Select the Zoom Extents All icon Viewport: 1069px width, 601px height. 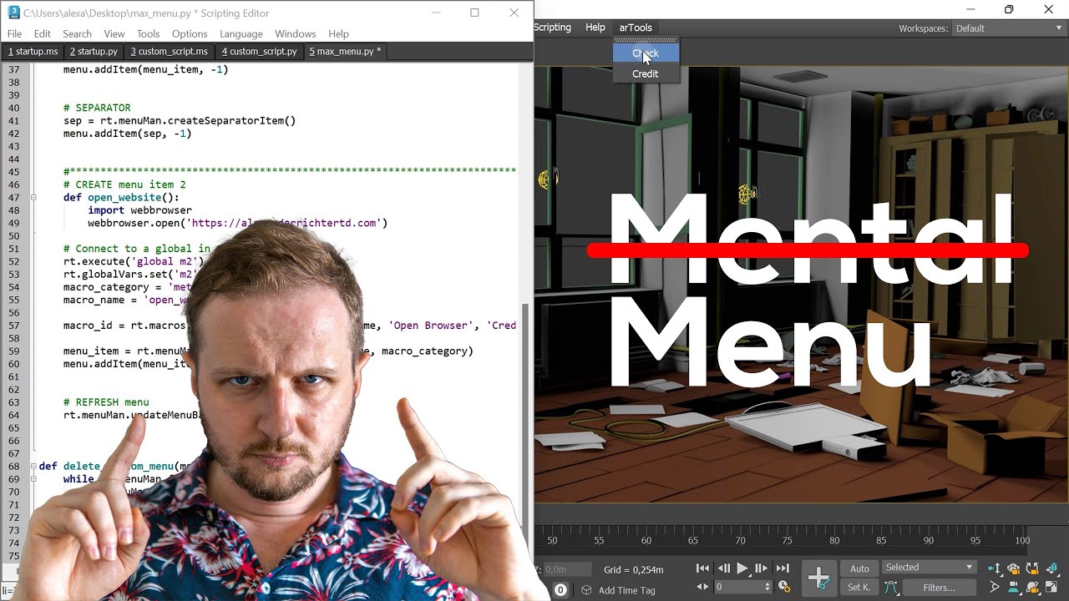click(1051, 568)
